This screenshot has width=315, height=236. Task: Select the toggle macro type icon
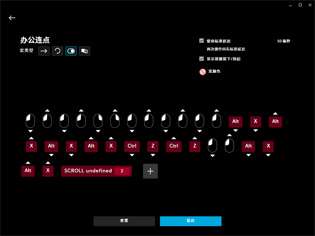pos(71,51)
